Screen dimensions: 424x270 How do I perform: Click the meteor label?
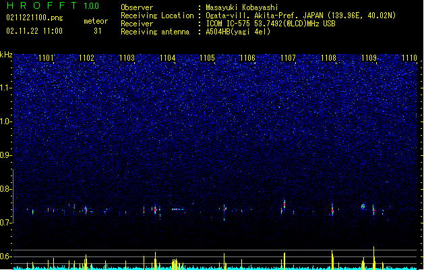pos(96,21)
